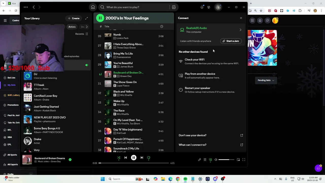Viewport: 325px width, 183px height.
Task: Open the play queue icon
Action: [x=205, y=160]
